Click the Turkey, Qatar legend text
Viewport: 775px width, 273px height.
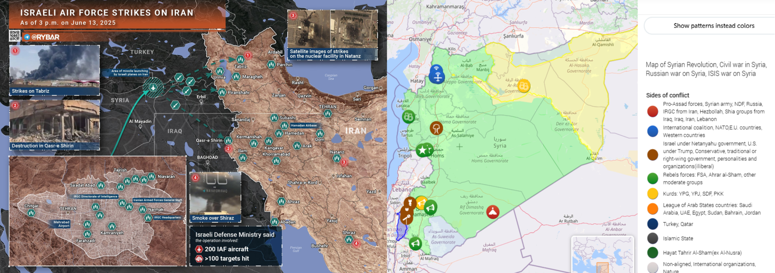[x=678, y=224]
